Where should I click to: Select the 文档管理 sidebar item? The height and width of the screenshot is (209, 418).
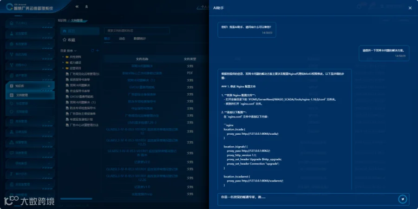coord(30,95)
